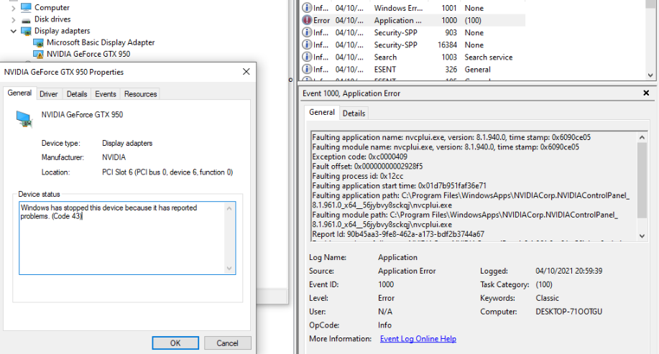The image size is (659, 354).
Task: Select the Application Error event 1000 row
Action: click(413, 20)
